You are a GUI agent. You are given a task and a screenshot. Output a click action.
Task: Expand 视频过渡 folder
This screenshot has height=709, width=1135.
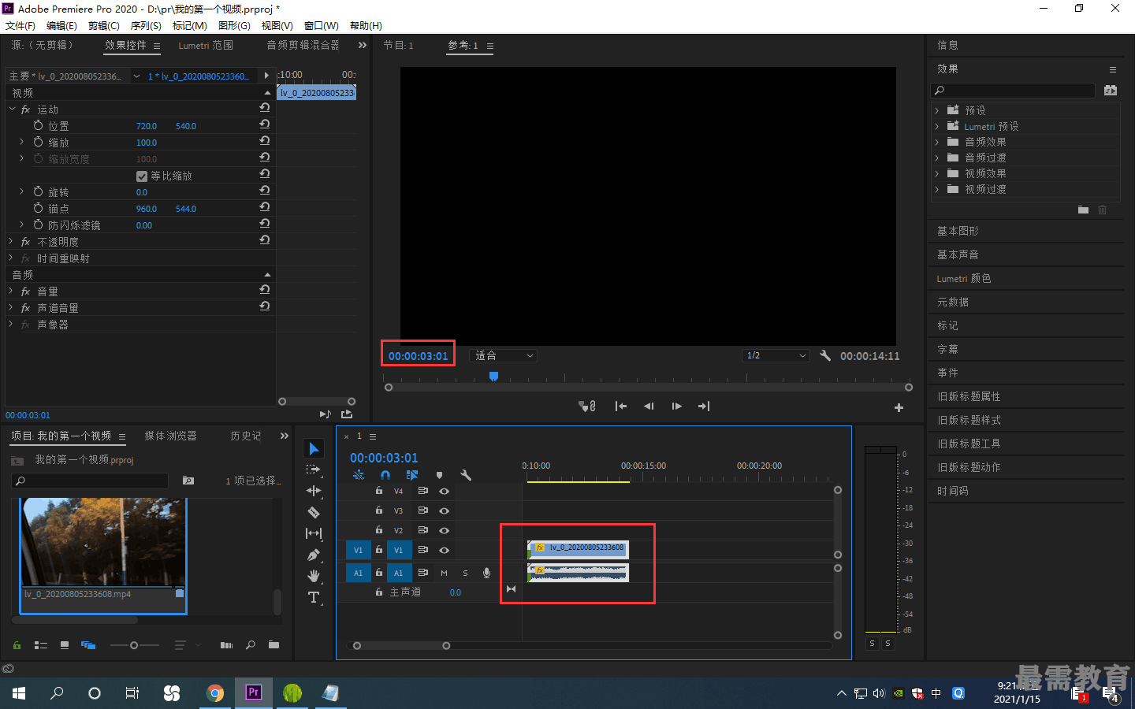pos(936,189)
